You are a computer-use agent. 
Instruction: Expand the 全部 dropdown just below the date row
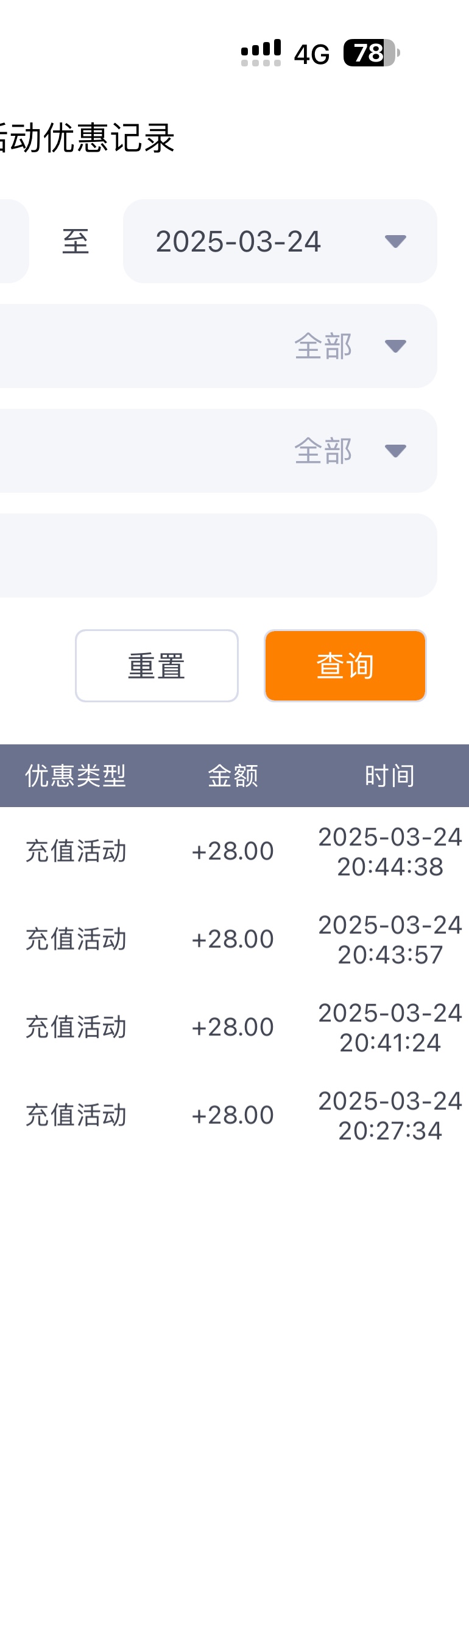click(x=395, y=346)
